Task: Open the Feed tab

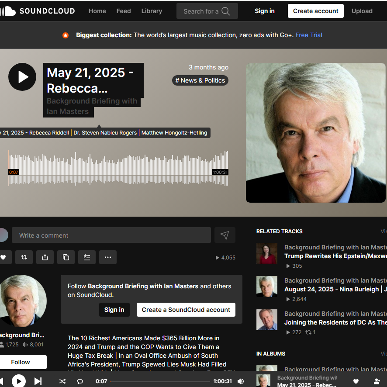Action: (x=124, y=11)
